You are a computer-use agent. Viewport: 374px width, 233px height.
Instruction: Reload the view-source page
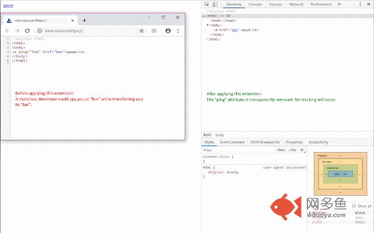27,31
